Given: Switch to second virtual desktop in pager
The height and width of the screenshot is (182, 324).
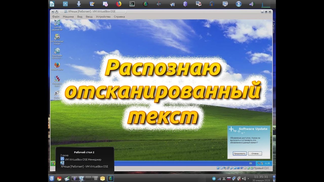Looking at the screenshot, I should (82, 178).
